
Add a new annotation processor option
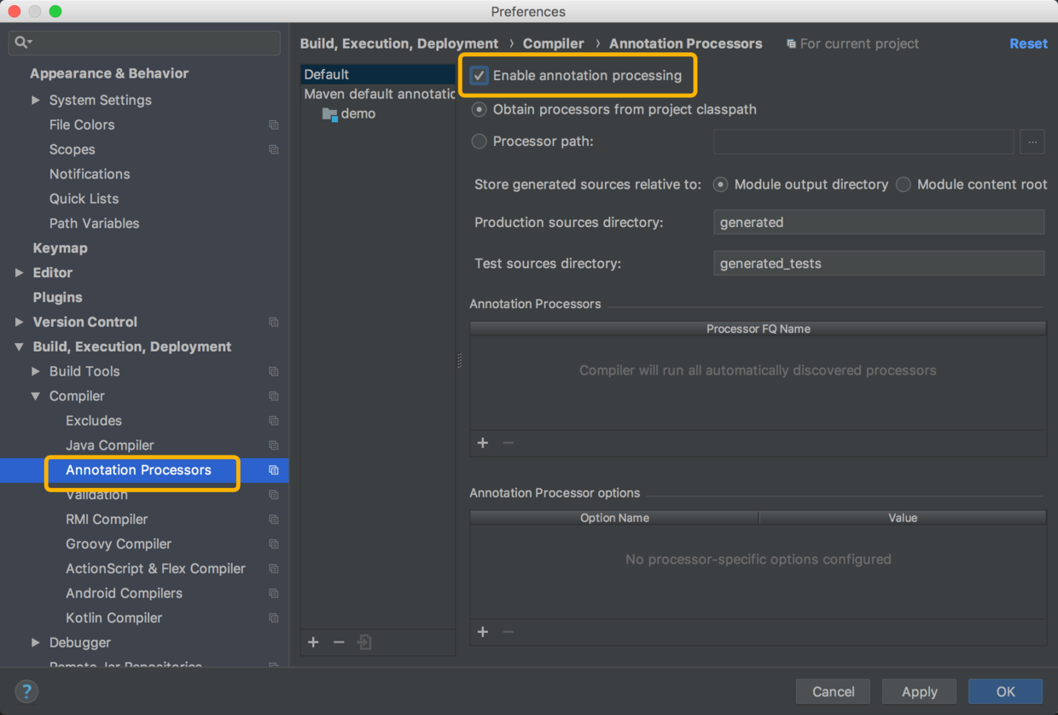click(483, 632)
